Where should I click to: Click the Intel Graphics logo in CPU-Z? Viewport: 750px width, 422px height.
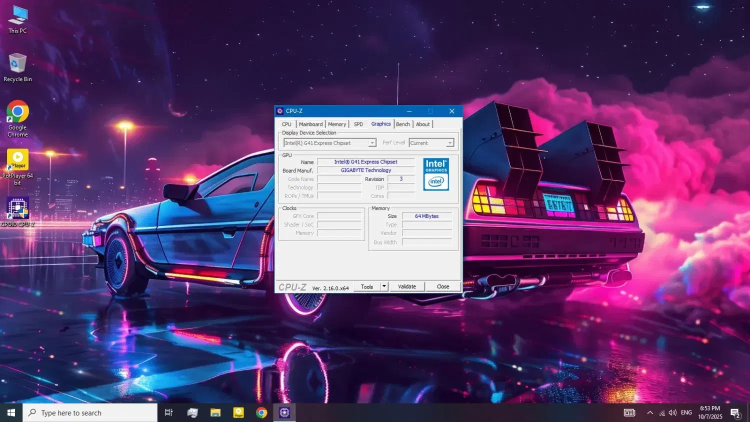[436, 174]
